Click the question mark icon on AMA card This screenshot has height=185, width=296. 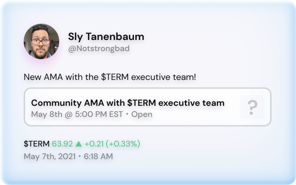[x=252, y=107]
